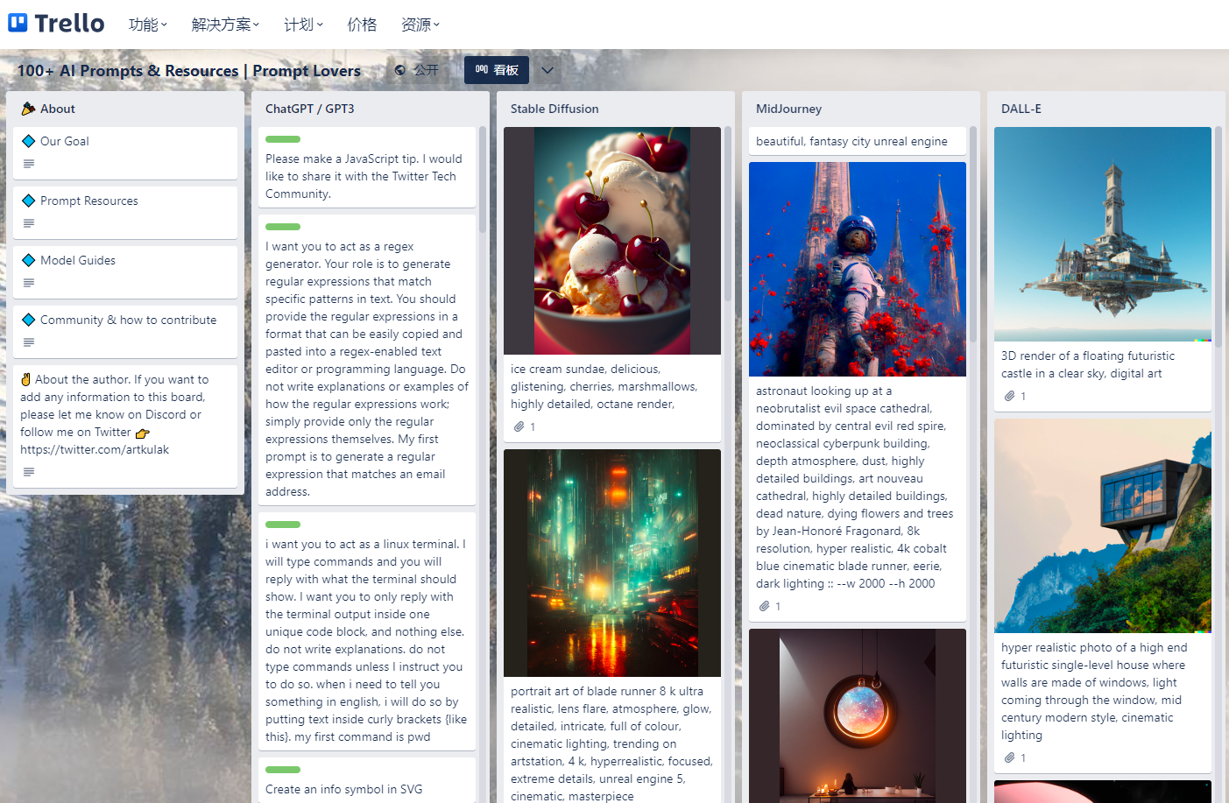The image size is (1229, 803).
Task: Click description icon on Model Guides card
Action: (29, 283)
